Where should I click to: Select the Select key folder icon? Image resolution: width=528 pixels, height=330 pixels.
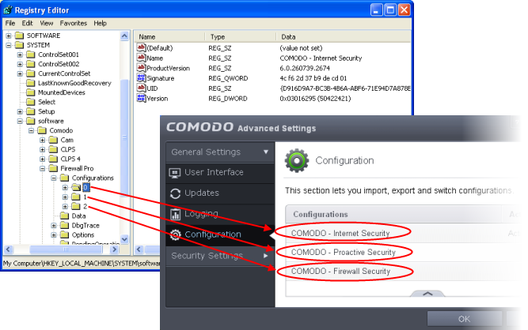31,102
